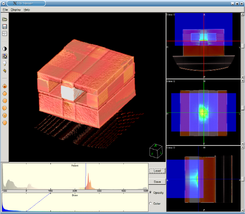Open the File menu
This screenshot has width=245, height=214.
click(x=5, y=9)
